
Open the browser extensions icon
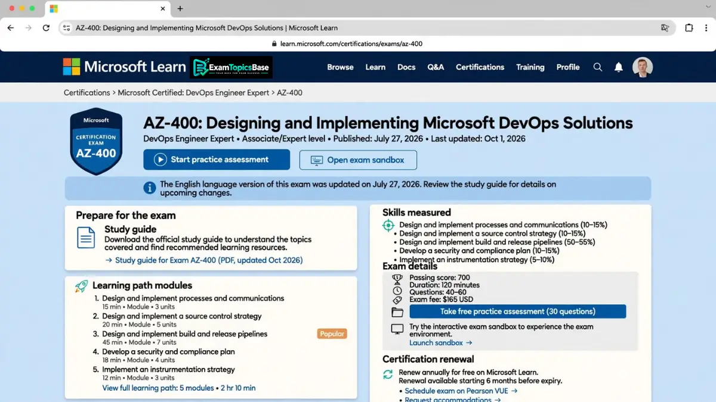click(x=689, y=28)
